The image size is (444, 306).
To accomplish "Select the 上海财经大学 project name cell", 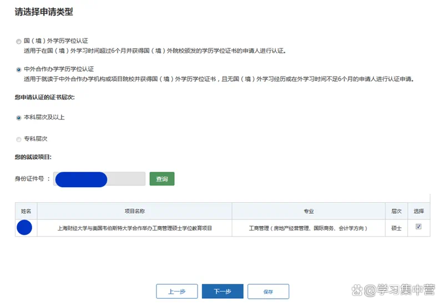I will tap(134, 228).
